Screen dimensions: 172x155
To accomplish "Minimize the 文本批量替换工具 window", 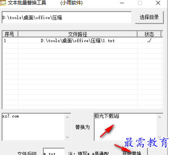I will click(x=122, y=3).
